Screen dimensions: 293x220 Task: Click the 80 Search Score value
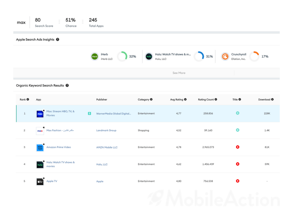(38, 20)
